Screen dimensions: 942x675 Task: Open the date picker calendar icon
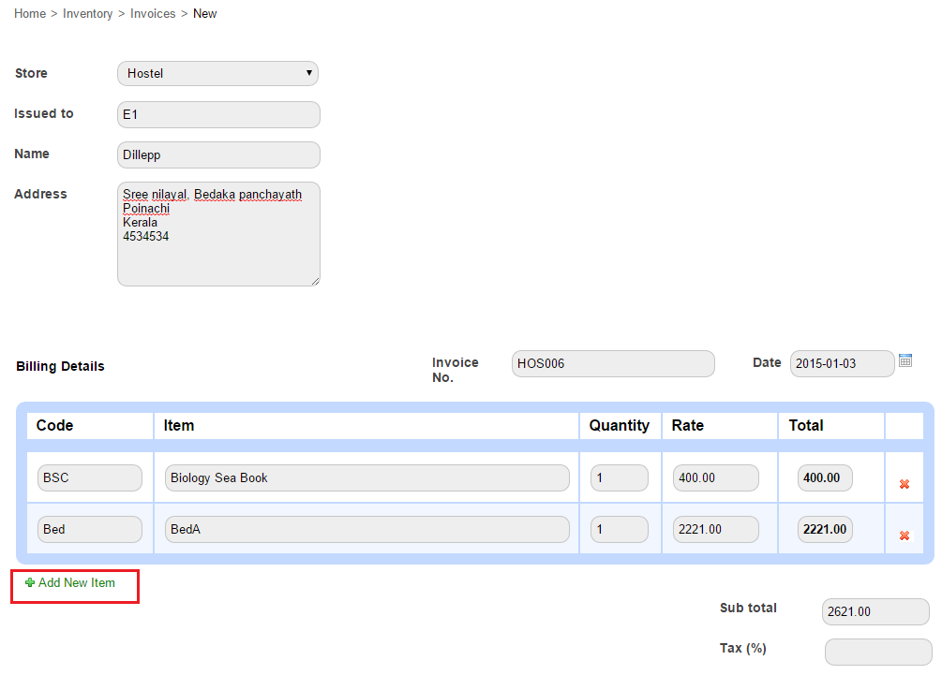905,360
